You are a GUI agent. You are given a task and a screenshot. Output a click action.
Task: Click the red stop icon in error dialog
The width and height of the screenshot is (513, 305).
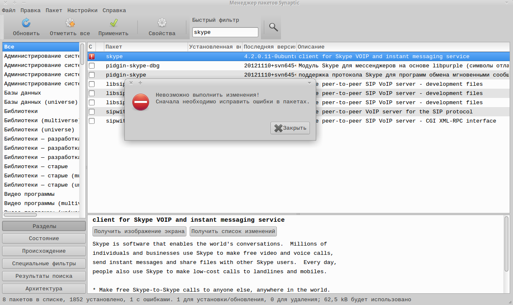(x=141, y=102)
